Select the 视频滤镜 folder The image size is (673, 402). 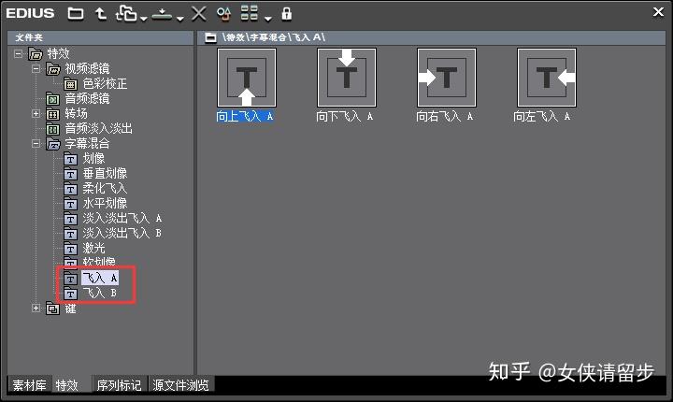[x=87, y=69]
